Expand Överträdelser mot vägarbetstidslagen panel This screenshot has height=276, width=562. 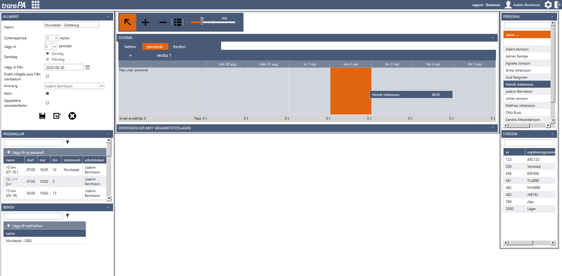[493, 128]
